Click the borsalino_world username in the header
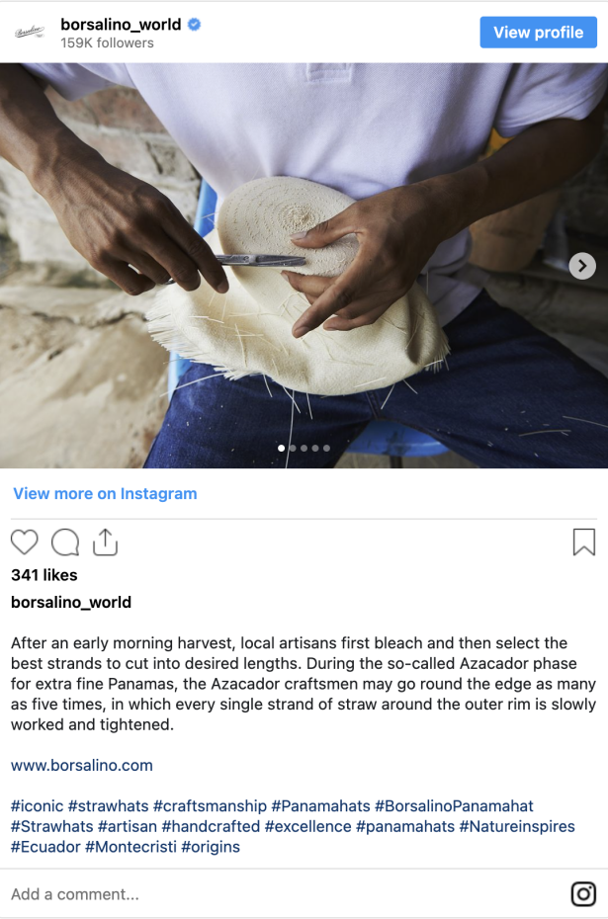The height and width of the screenshot is (919, 608). (121, 25)
